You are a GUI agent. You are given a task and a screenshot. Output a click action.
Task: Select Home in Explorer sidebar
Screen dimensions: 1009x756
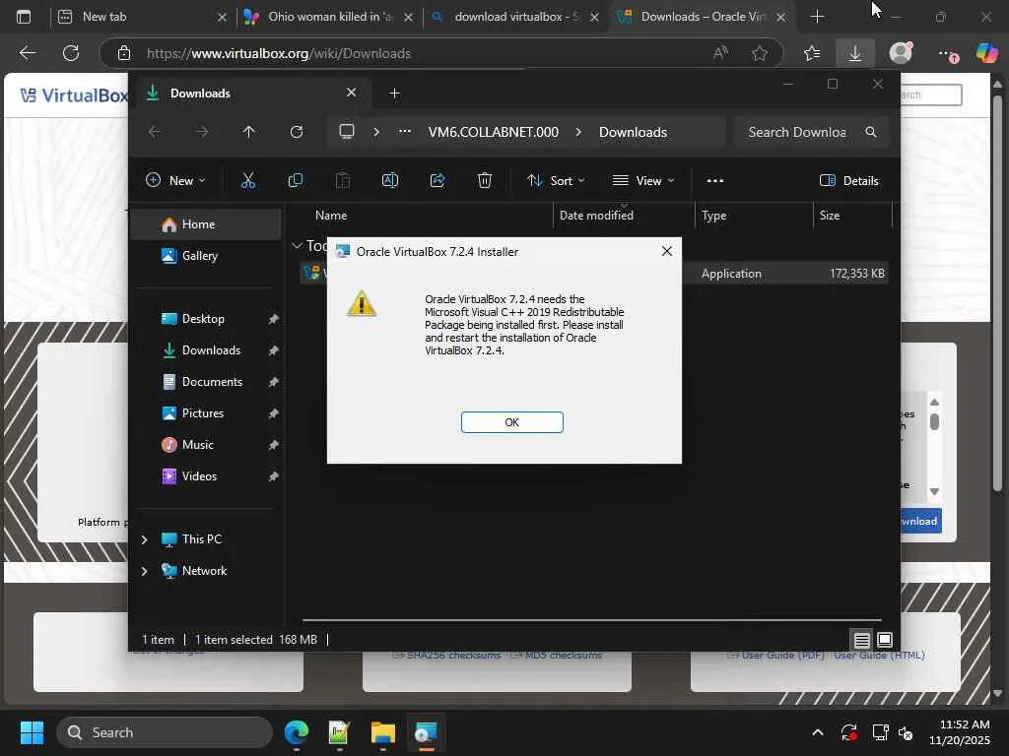point(206,224)
